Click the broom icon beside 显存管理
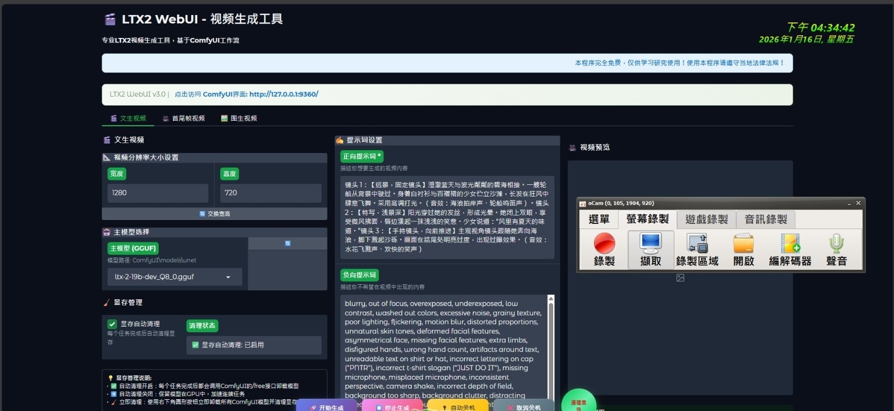 107,303
